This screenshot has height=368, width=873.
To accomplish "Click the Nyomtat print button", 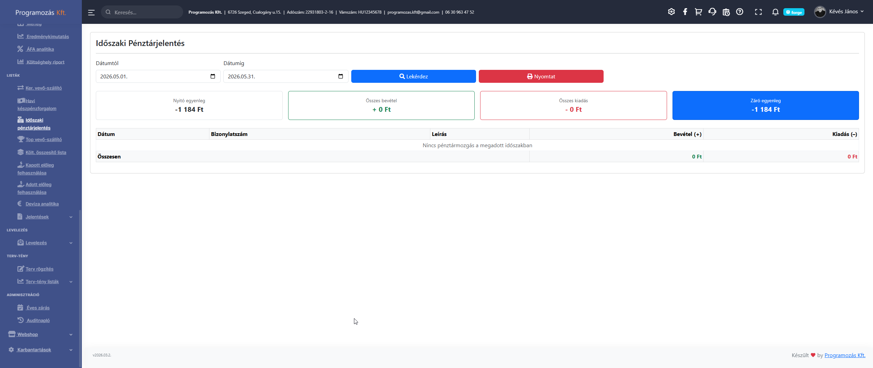I will coord(541,76).
